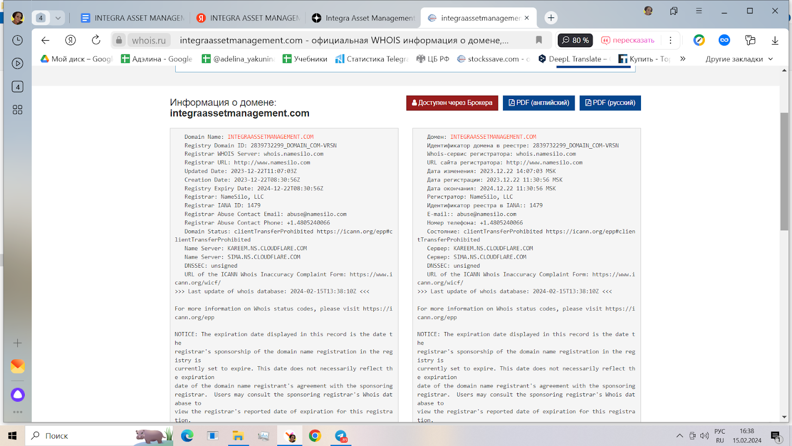The width and height of the screenshot is (792, 446).
Task: Open Адэлина Google sheets bookmark
Action: (156, 58)
